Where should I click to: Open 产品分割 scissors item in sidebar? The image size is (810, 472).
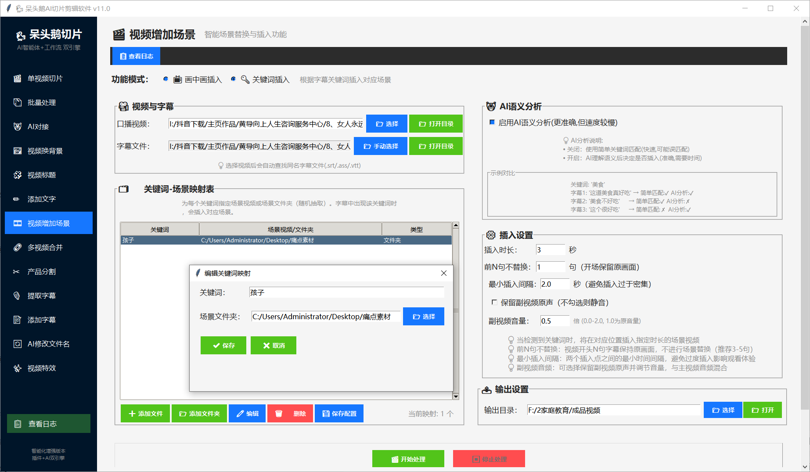coord(41,272)
